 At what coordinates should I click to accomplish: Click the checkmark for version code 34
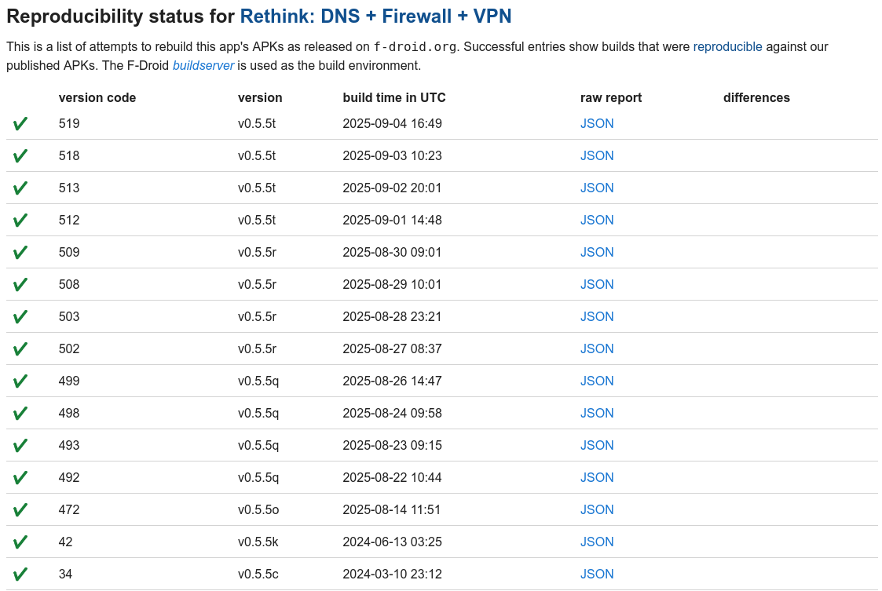point(20,575)
